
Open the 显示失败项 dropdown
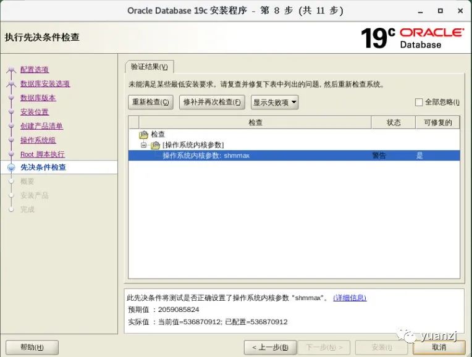point(275,103)
